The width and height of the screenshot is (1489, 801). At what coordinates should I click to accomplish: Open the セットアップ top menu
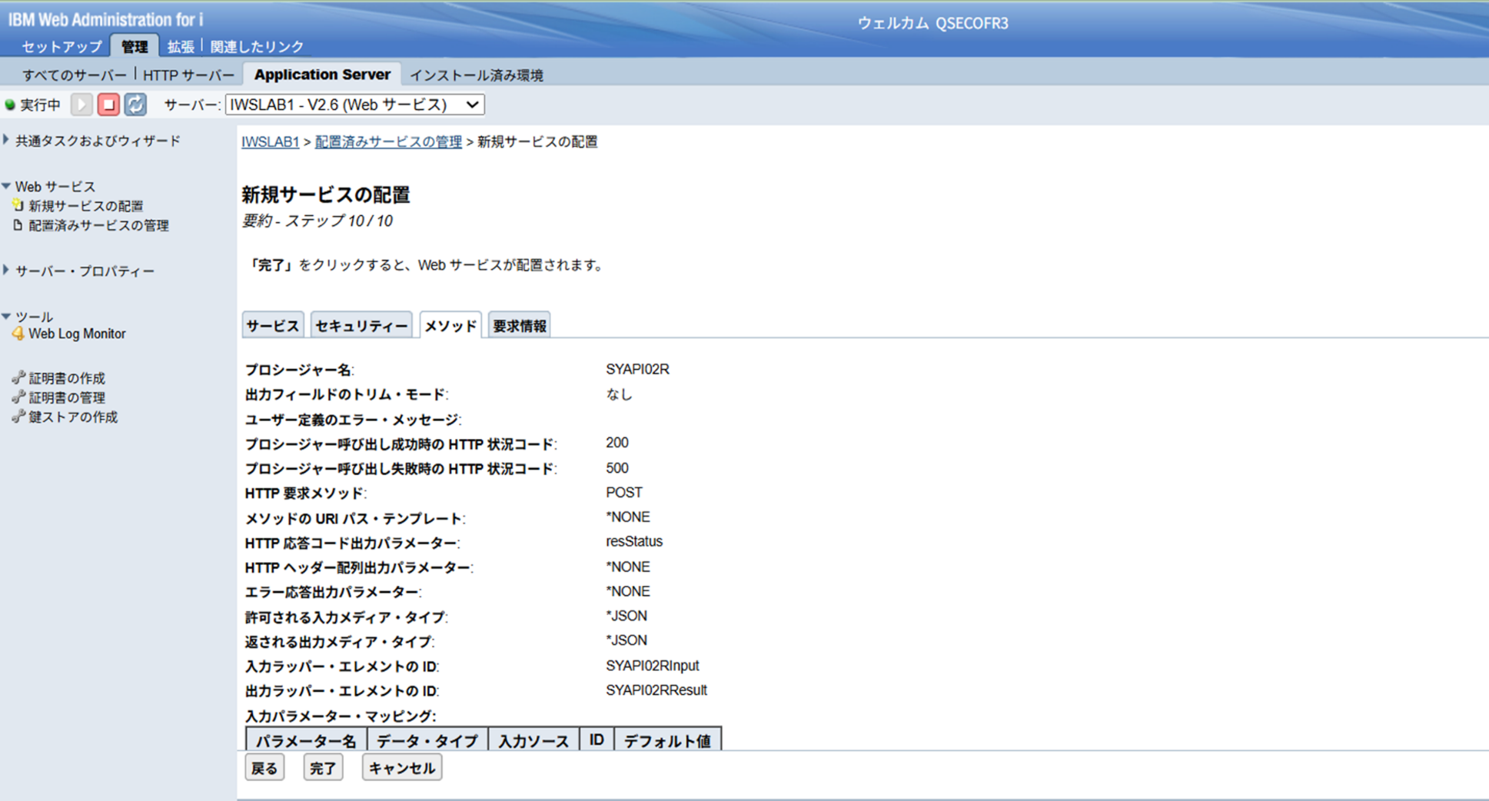(61, 47)
